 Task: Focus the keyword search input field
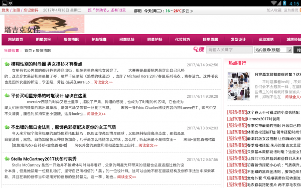tap(229, 50)
